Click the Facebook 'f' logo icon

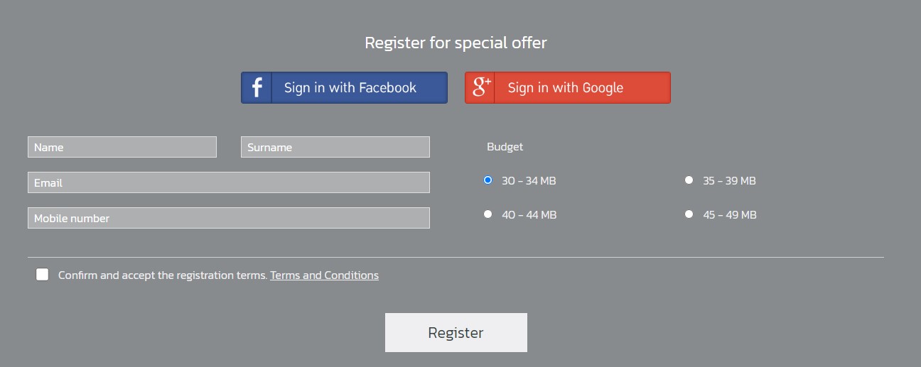tap(257, 88)
